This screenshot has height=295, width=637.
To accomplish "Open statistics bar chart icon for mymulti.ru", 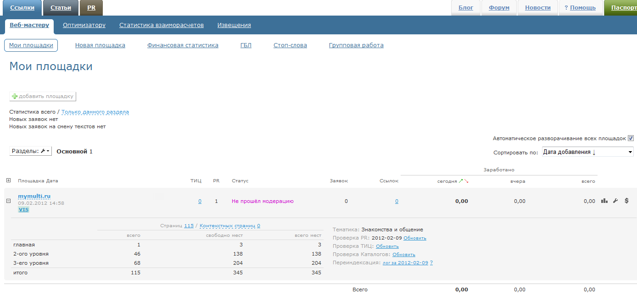I will (604, 201).
